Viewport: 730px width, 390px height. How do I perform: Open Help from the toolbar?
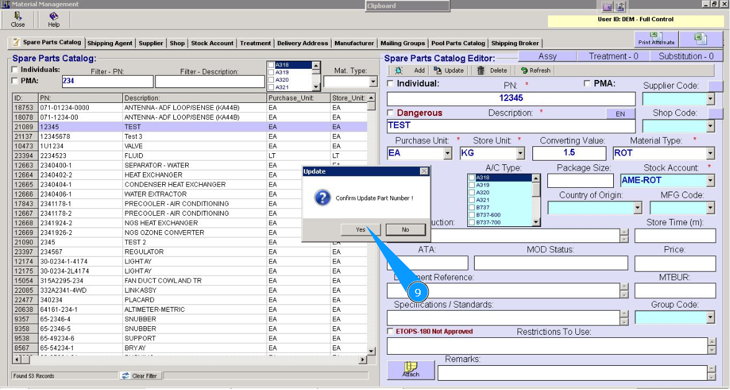[x=54, y=17]
